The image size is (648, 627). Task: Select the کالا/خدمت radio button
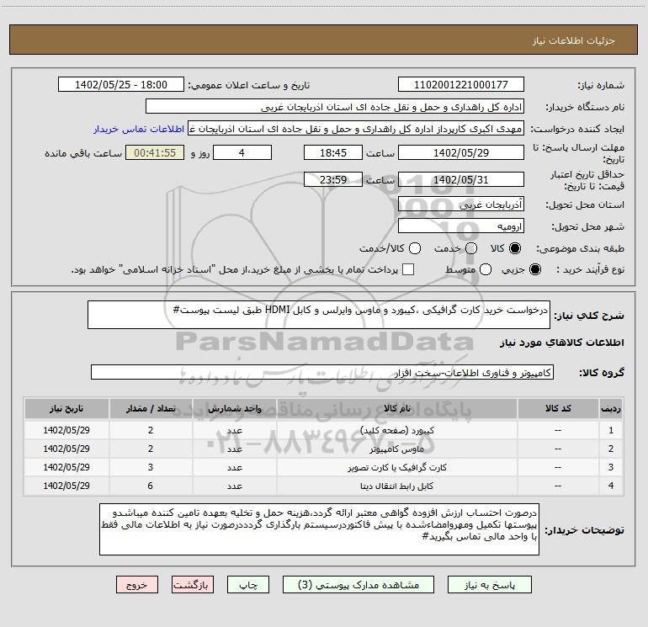415,248
